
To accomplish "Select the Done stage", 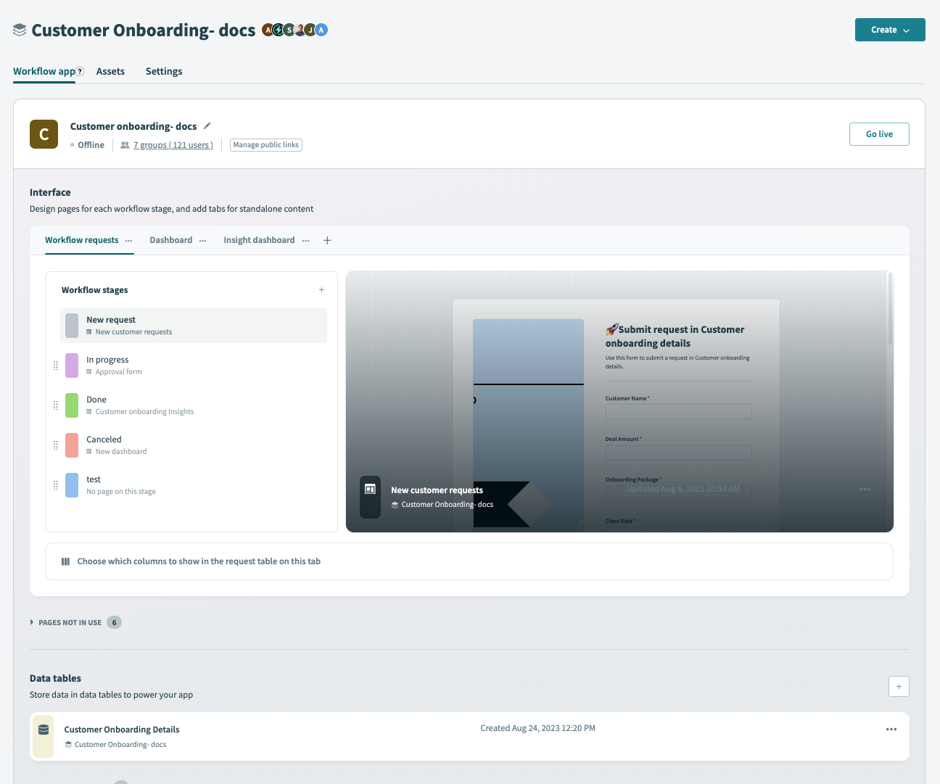I will [x=194, y=405].
